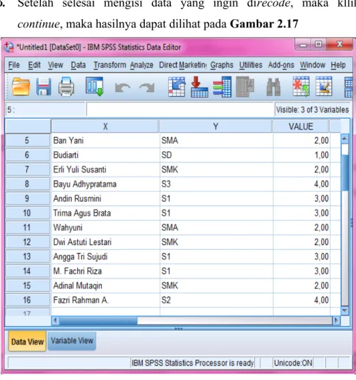Click the 1,00 cell in VALUE column

[x=301, y=155]
